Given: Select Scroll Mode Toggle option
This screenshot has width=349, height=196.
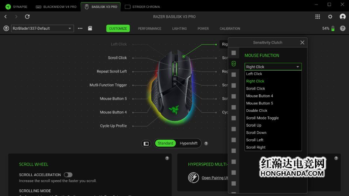Looking at the screenshot, I should click(x=273, y=118).
